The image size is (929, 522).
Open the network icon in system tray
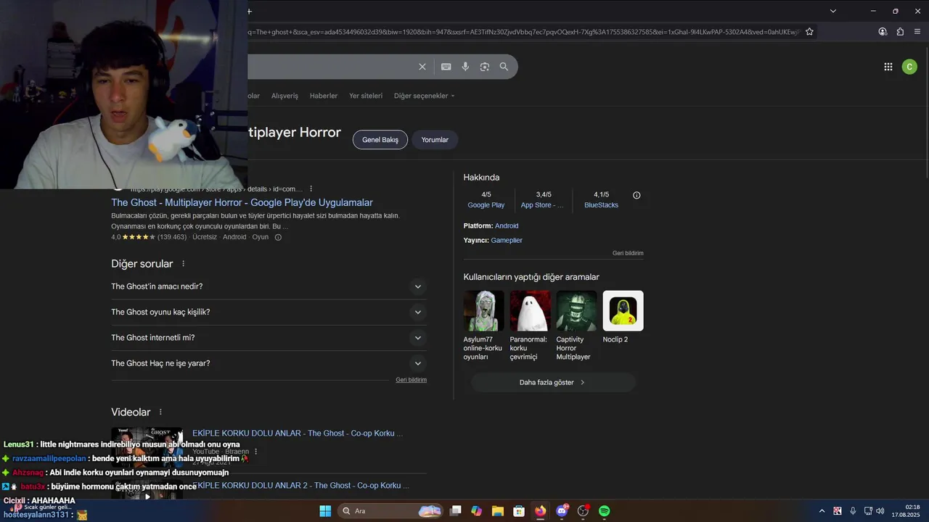pos(868,511)
